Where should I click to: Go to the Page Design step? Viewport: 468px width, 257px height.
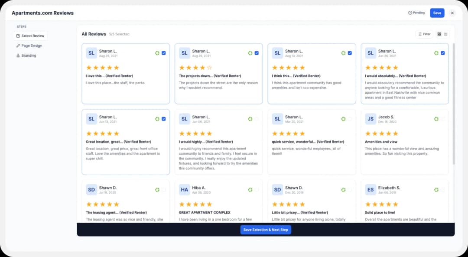(x=32, y=46)
